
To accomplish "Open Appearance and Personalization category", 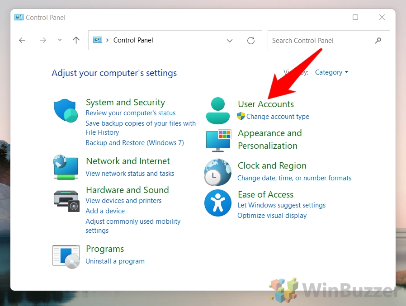I will [x=270, y=139].
